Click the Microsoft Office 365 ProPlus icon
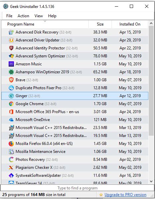The image size is (155, 199). pyautogui.click(x=11, y=112)
